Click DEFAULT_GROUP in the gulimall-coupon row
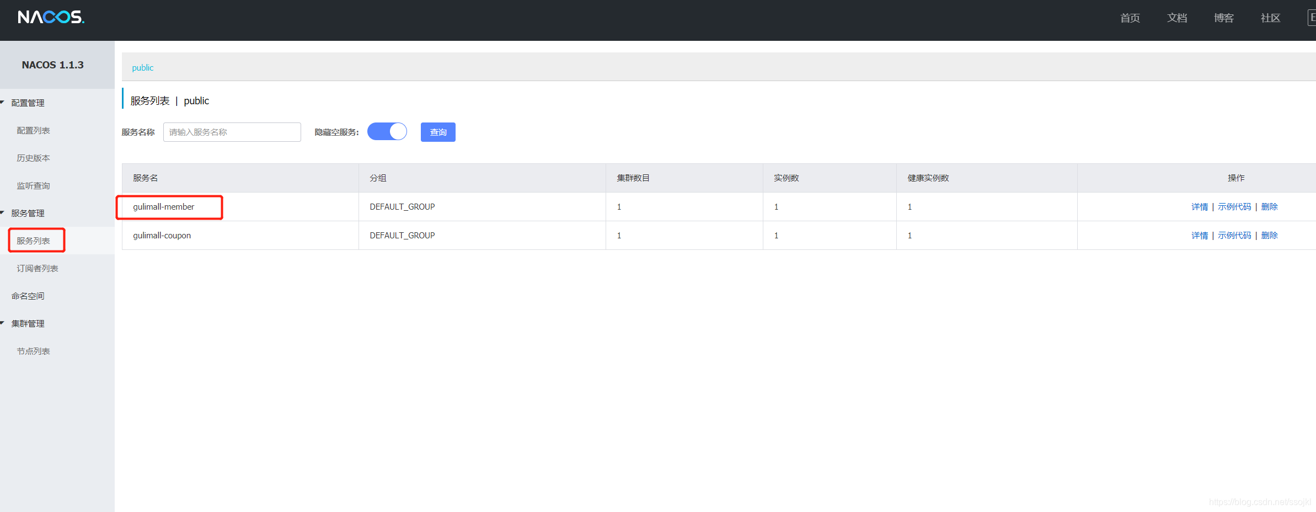 point(402,235)
